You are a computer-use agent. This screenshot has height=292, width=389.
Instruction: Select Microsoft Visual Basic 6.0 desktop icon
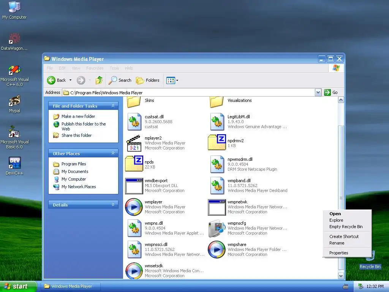pos(14,138)
